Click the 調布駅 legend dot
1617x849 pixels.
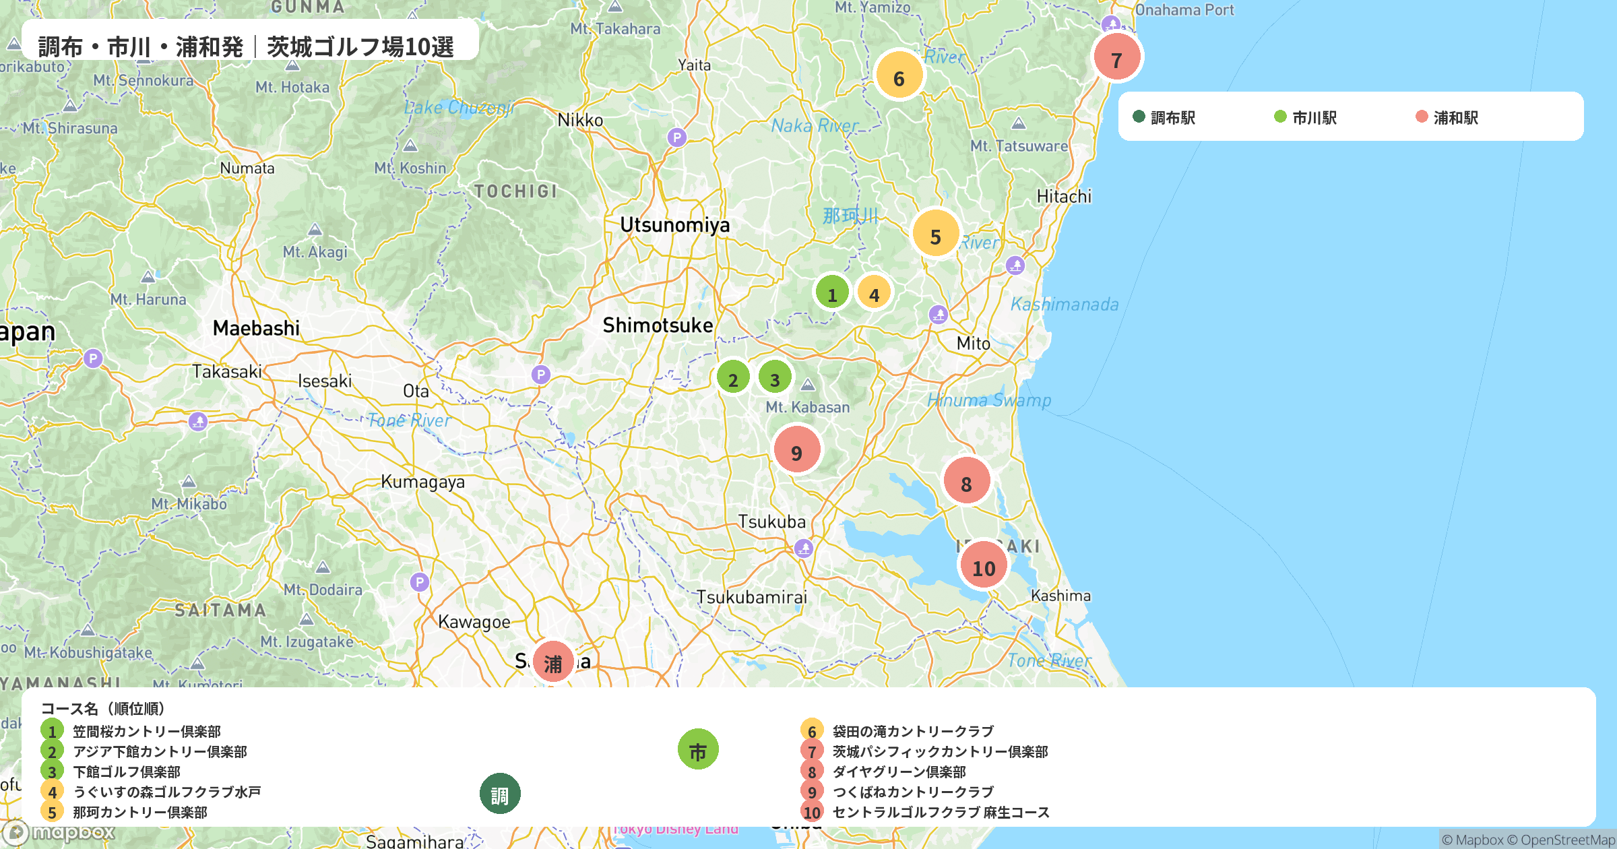[1139, 117]
